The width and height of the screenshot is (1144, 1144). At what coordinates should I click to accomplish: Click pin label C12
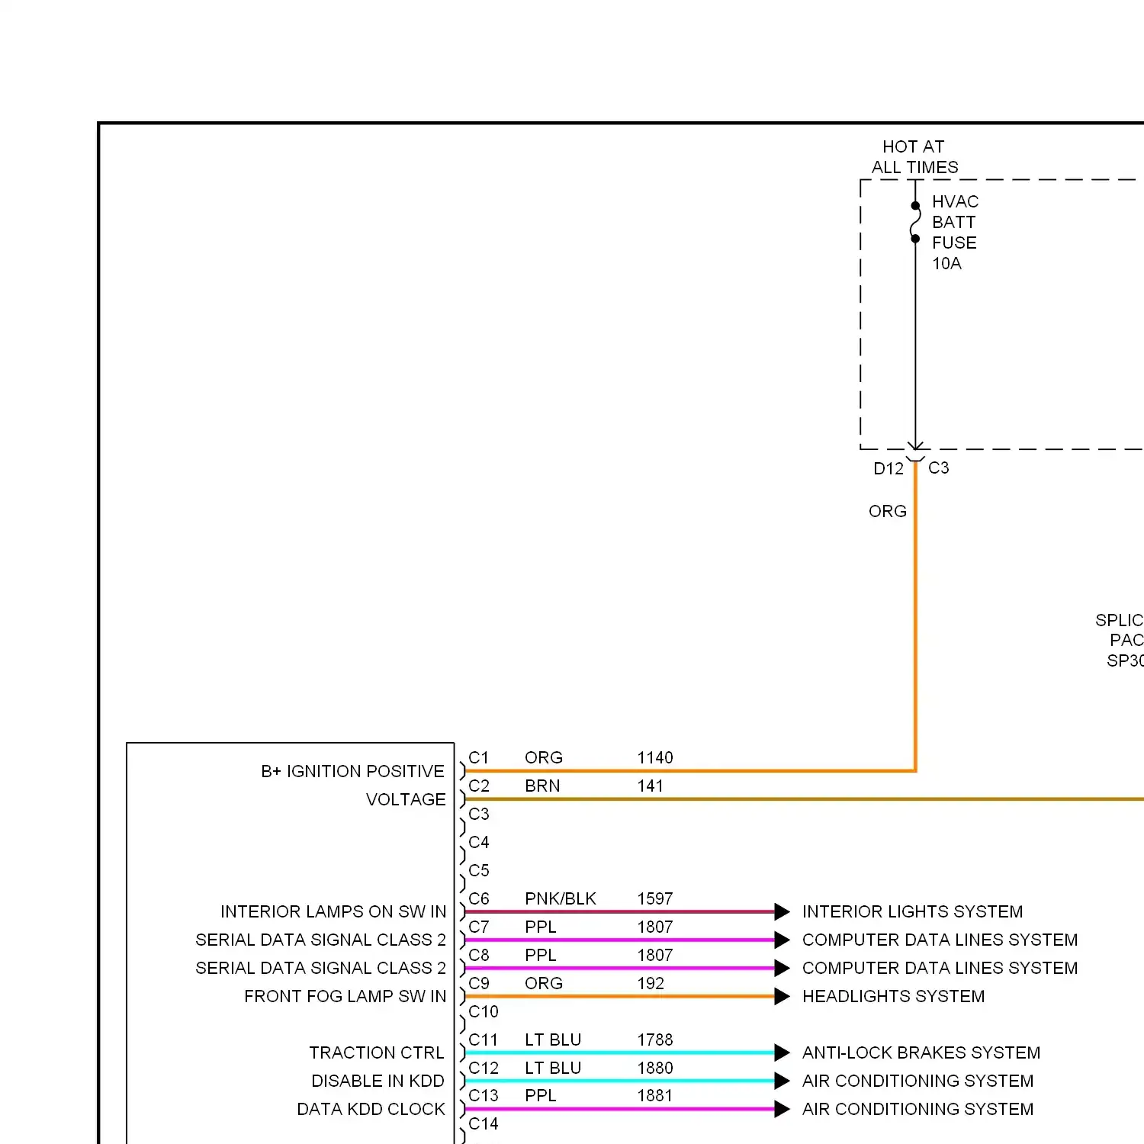(x=484, y=1068)
